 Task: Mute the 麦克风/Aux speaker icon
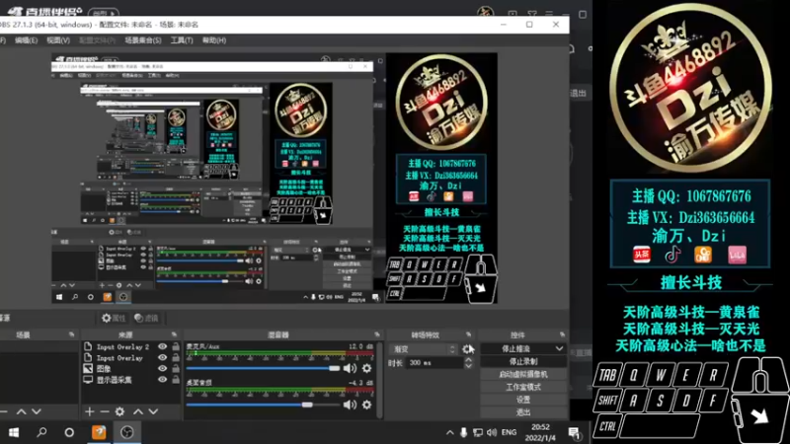350,368
